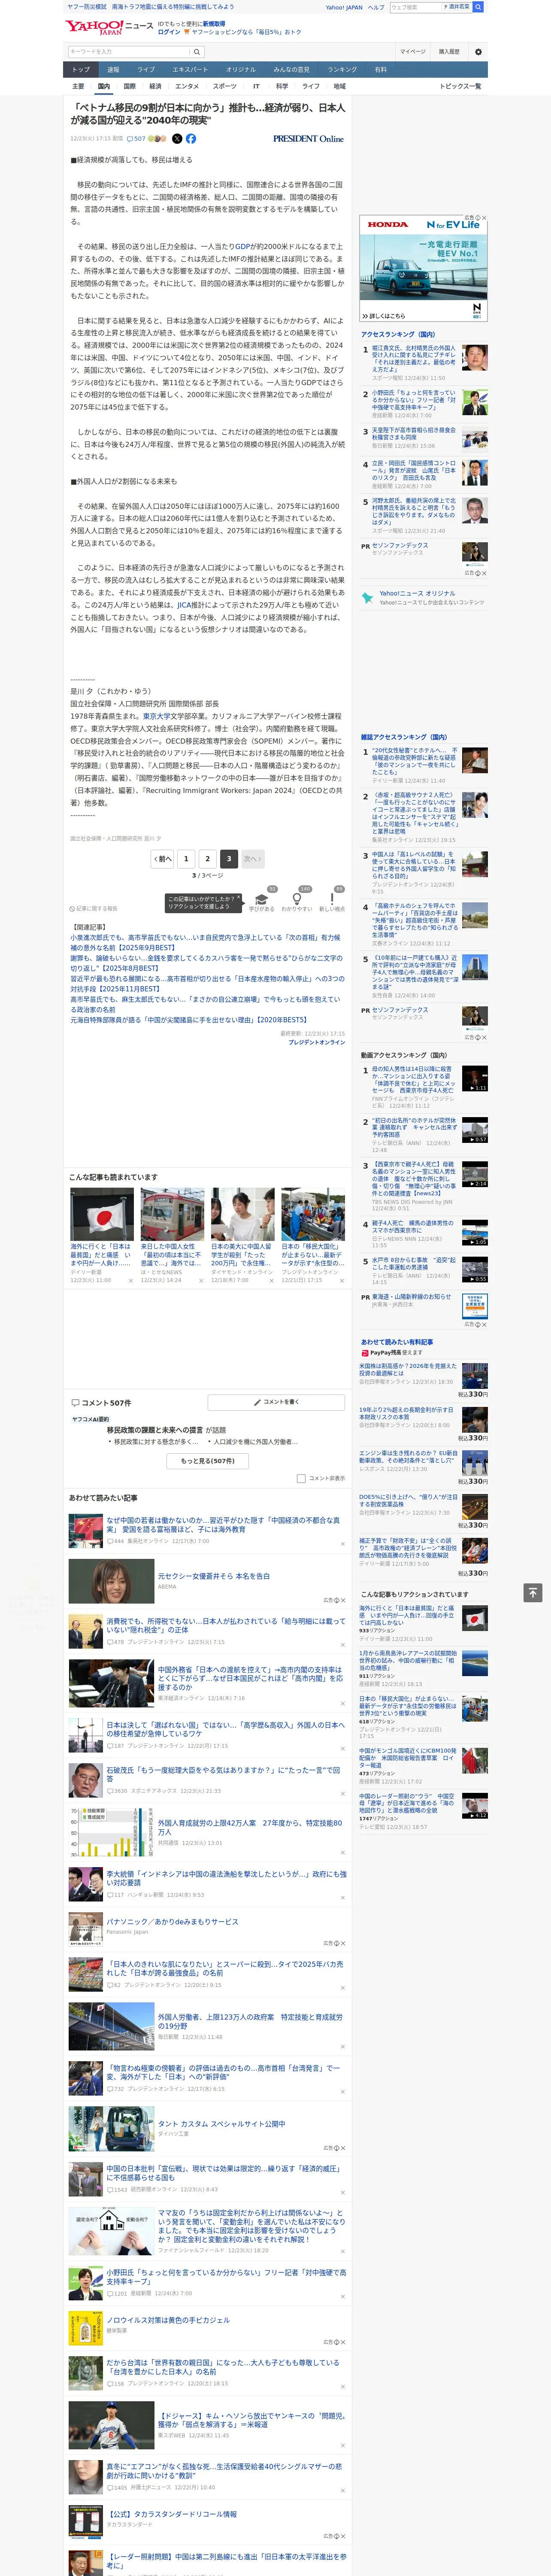Open the 国際 category tab
The width and height of the screenshot is (551, 2576).
click(x=129, y=86)
